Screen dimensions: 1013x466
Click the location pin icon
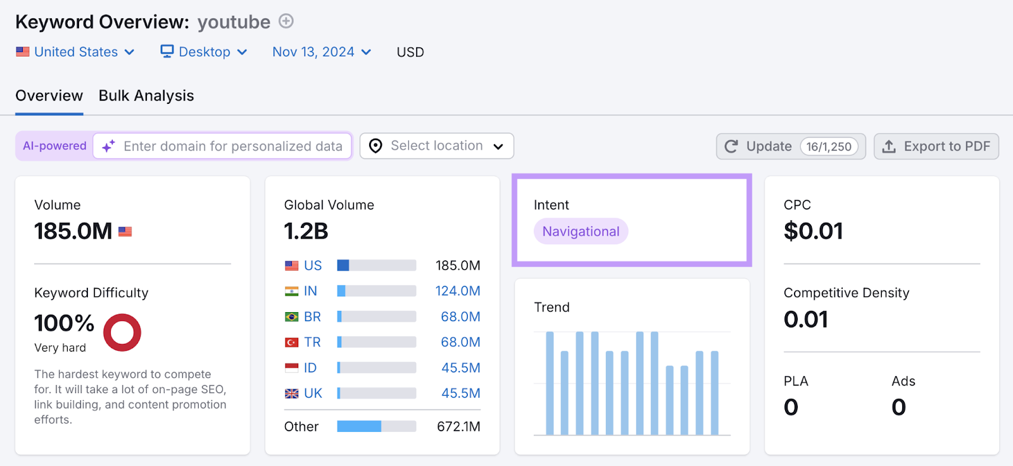tap(375, 146)
